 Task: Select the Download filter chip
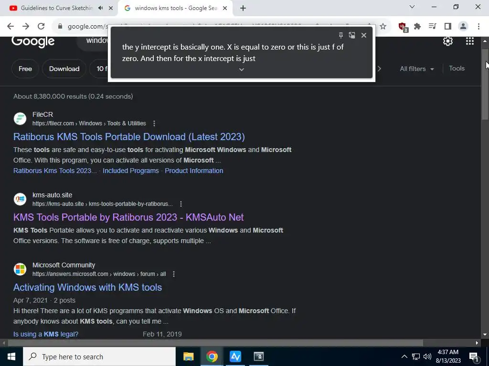pyautogui.click(x=64, y=69)
